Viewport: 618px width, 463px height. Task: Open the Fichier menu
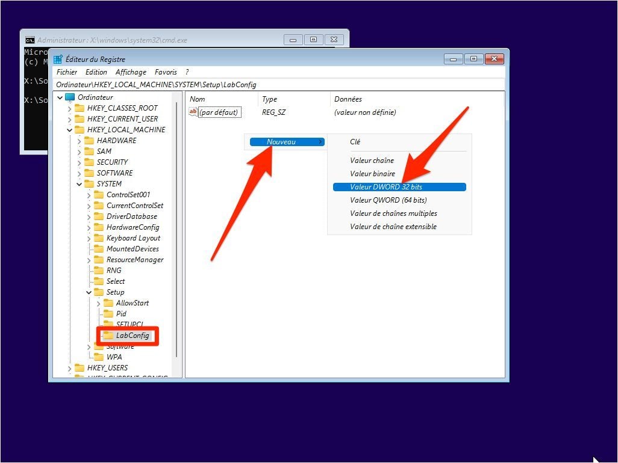click(67, 72)
